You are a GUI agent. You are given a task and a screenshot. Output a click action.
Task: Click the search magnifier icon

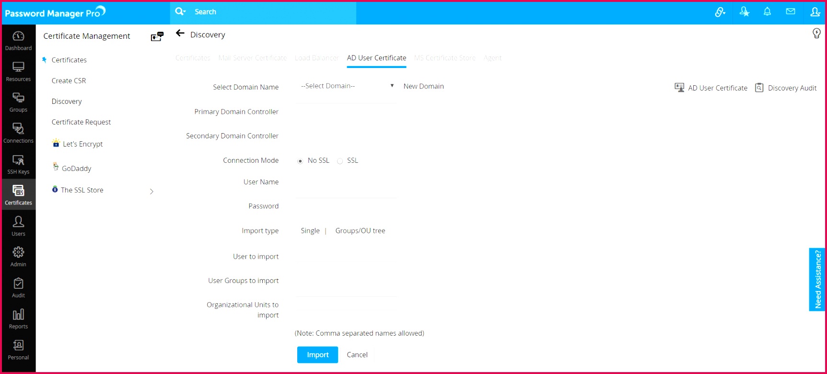pyautogui.click(x=180, y=11)
